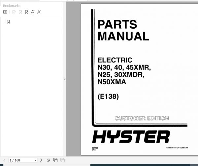Screen dimensions: 198x166
Task: Collapse the bookmarks side panel
Action: (65, 79)
